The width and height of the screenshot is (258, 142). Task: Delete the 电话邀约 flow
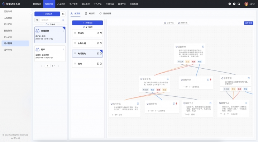tap(101, 54)
